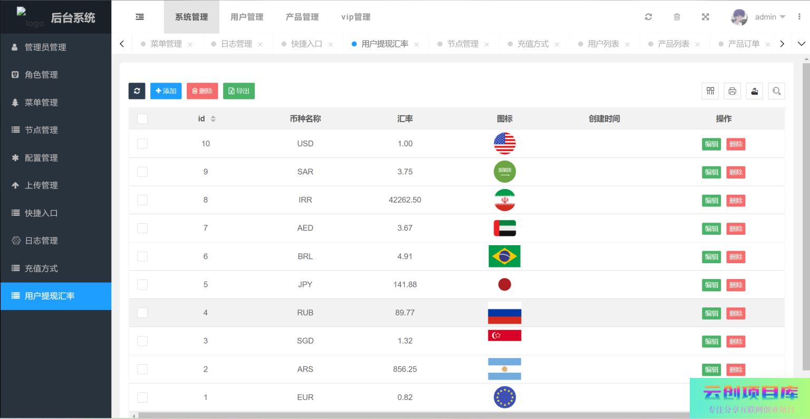Click the dark table reload button
This screenshot has width=810, height=419.
[137, 91]
